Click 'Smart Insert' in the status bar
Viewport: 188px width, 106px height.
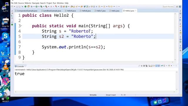(111, 95)
